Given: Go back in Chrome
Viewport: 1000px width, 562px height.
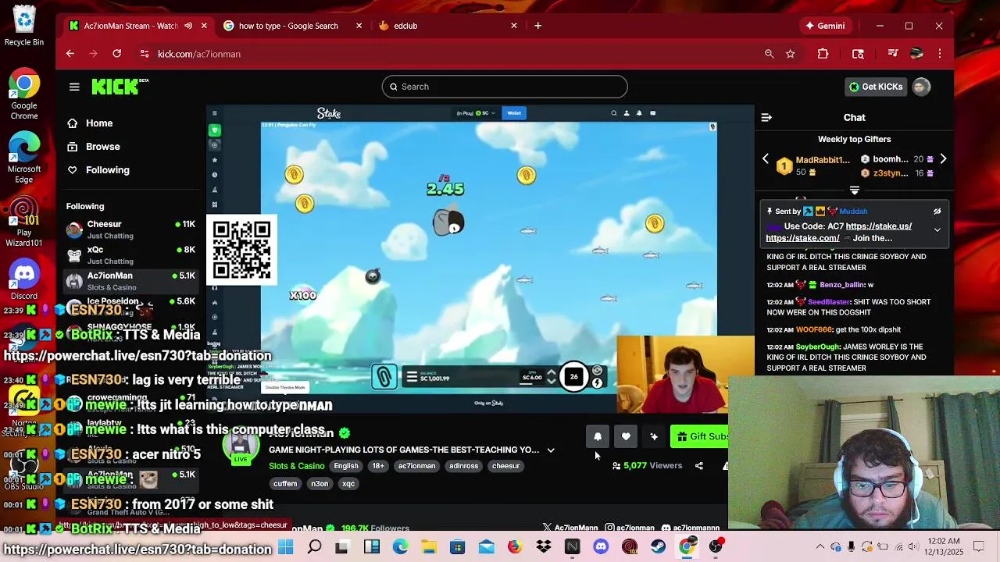Looking at the screenshot, I should (70, 54).
